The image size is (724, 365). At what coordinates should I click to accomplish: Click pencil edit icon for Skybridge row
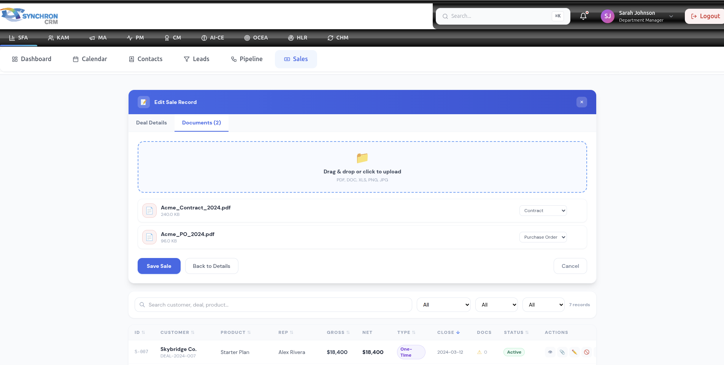575,352
